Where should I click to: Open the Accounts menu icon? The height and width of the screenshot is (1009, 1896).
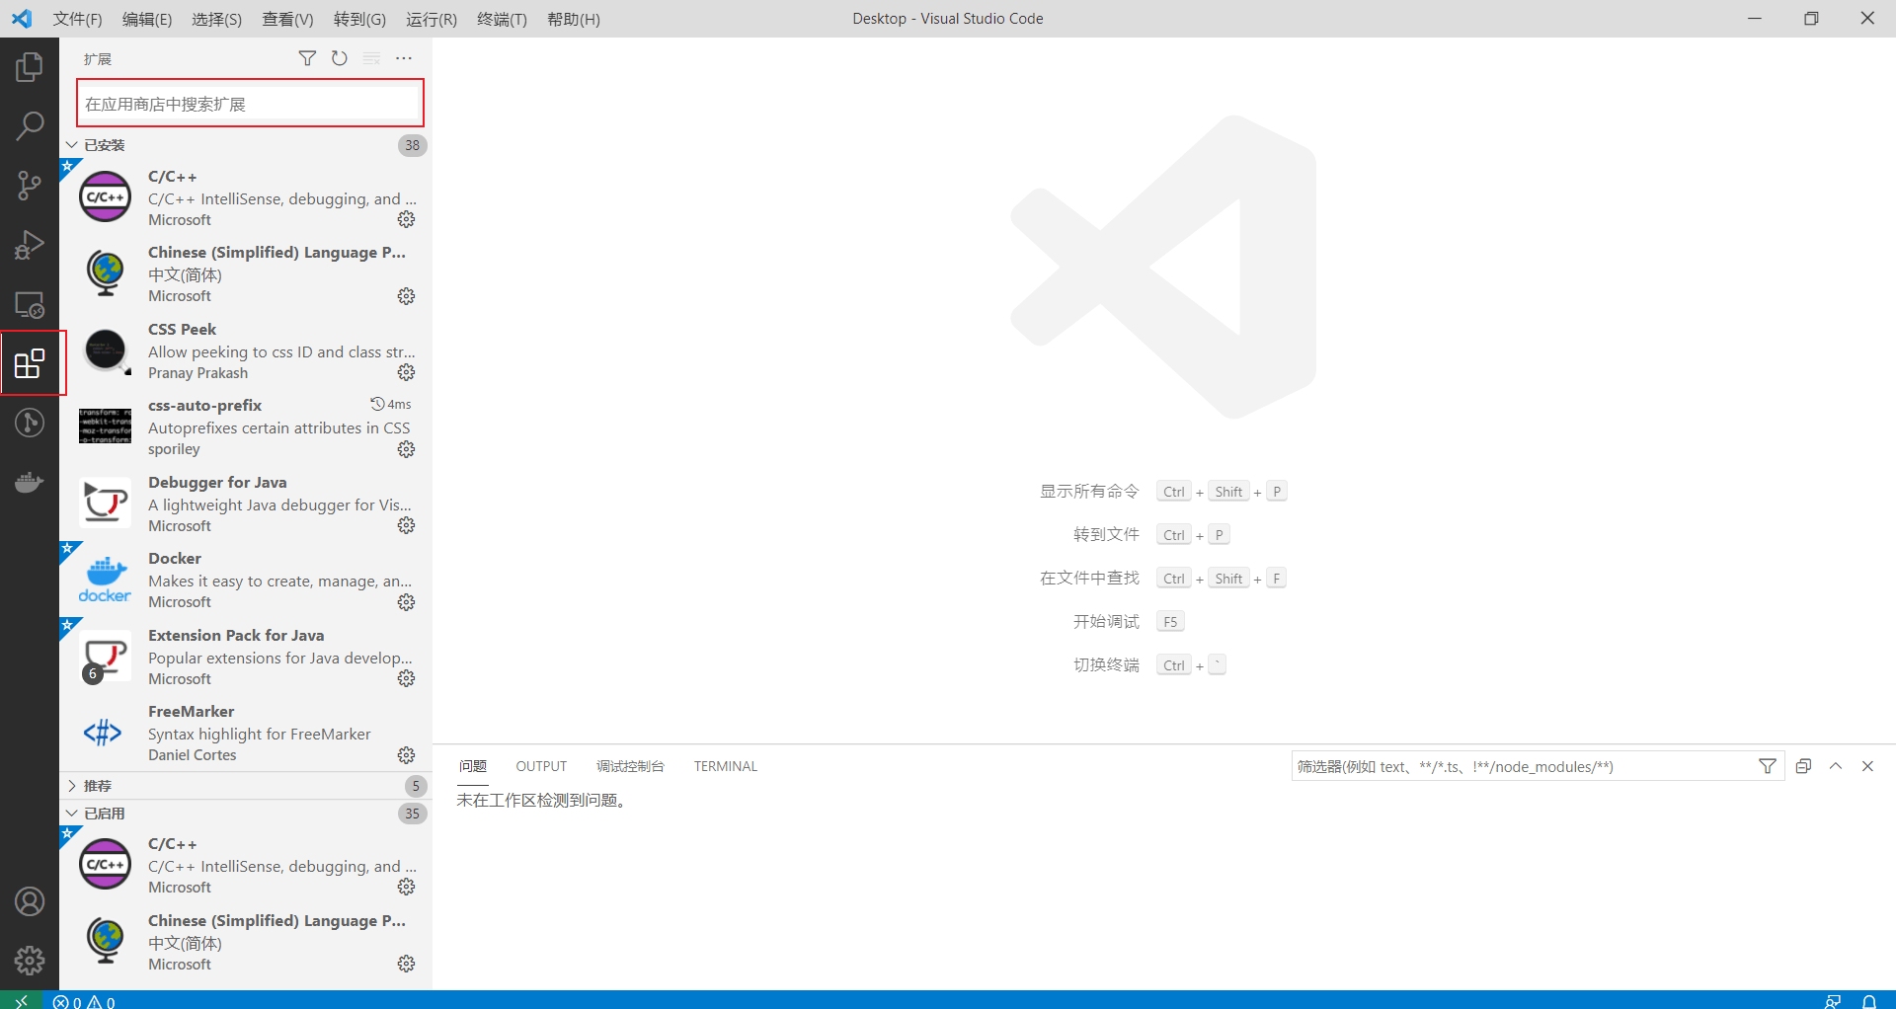click(30, 901)
